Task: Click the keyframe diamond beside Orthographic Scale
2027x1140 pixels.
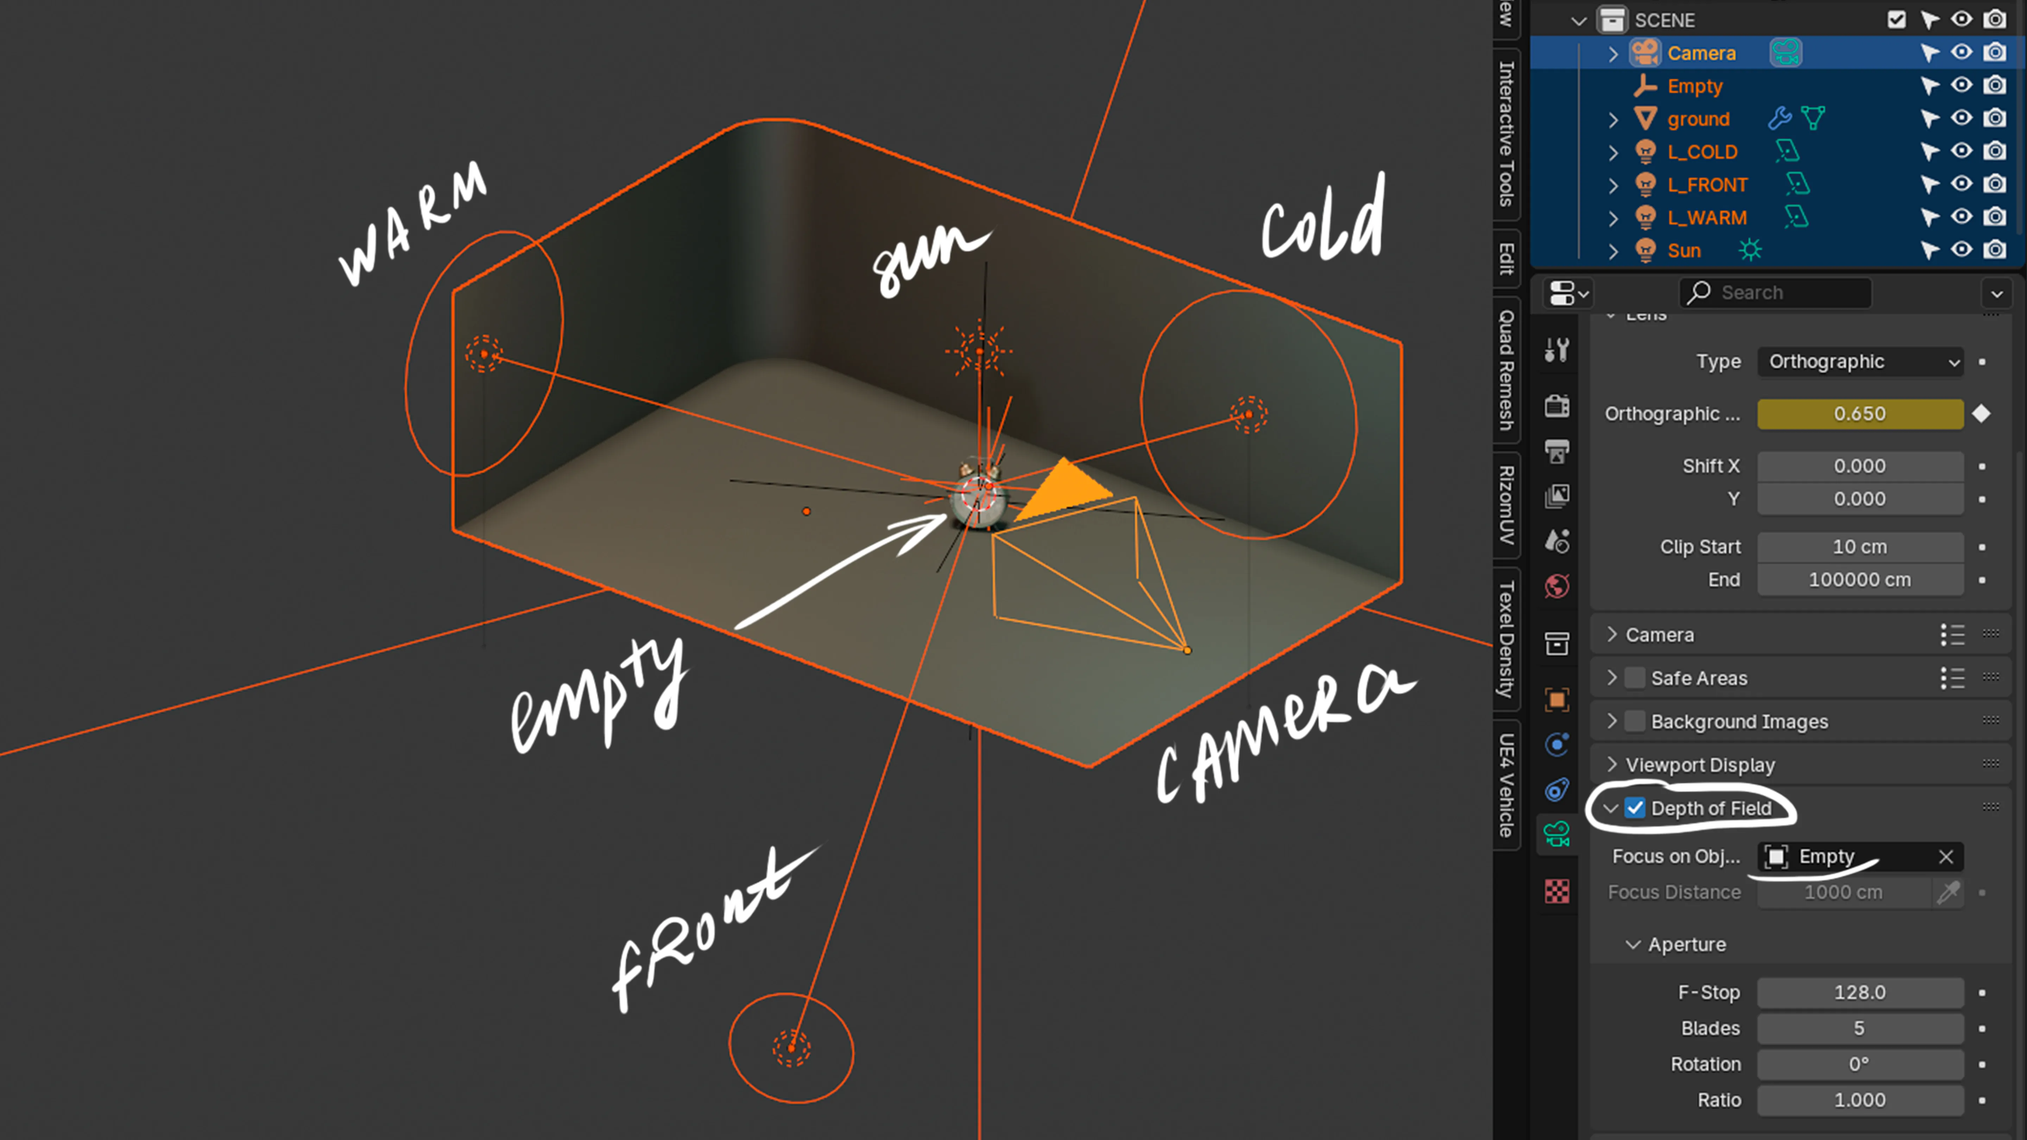Action: tap(1981, 414)
